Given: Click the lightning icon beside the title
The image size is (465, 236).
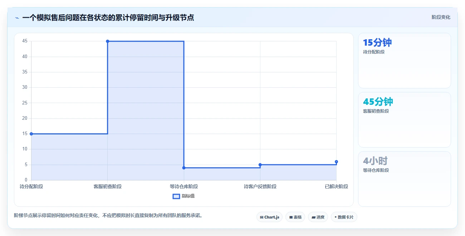Looking at the screenshot, I should pyautogui.click(x=17, y=17).
